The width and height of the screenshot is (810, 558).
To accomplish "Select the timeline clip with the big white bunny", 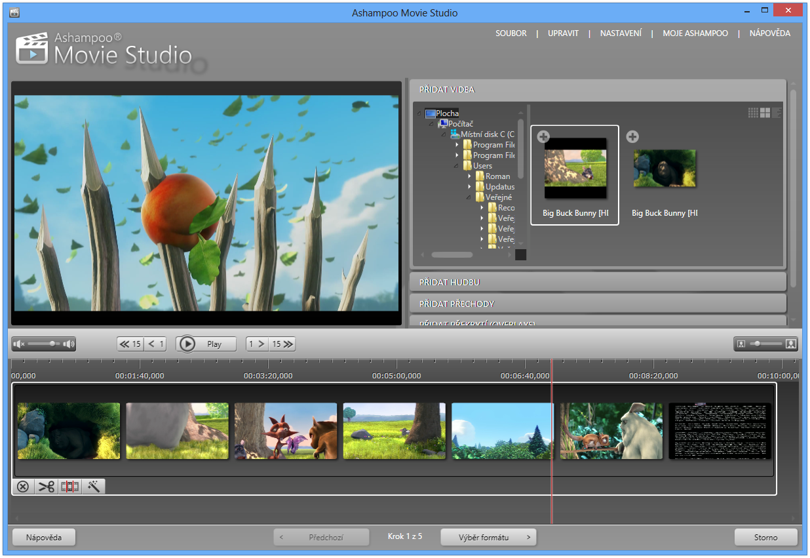I will 611,431.
